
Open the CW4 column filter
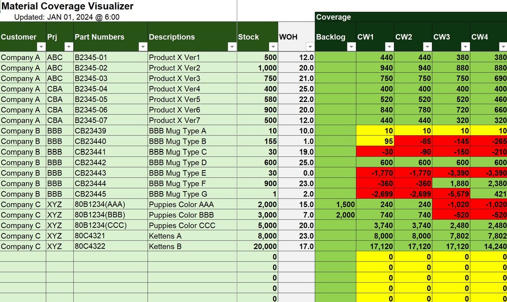[x=503, y=46]
